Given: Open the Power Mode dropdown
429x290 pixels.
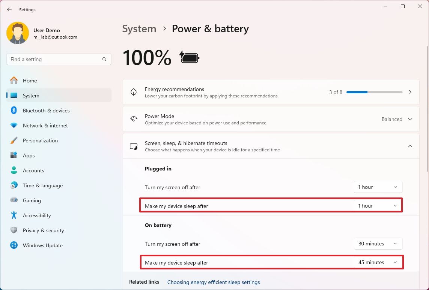Looking at the screenshot, I should (397, 119).
